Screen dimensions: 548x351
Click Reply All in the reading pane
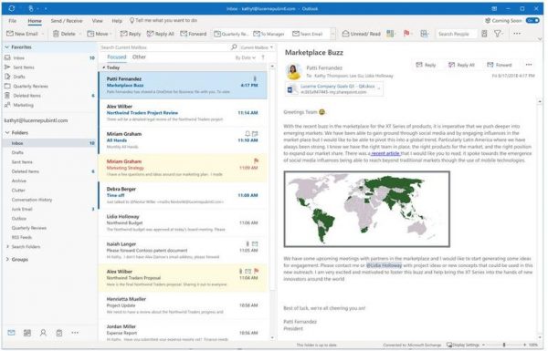[x=461, y=65]
